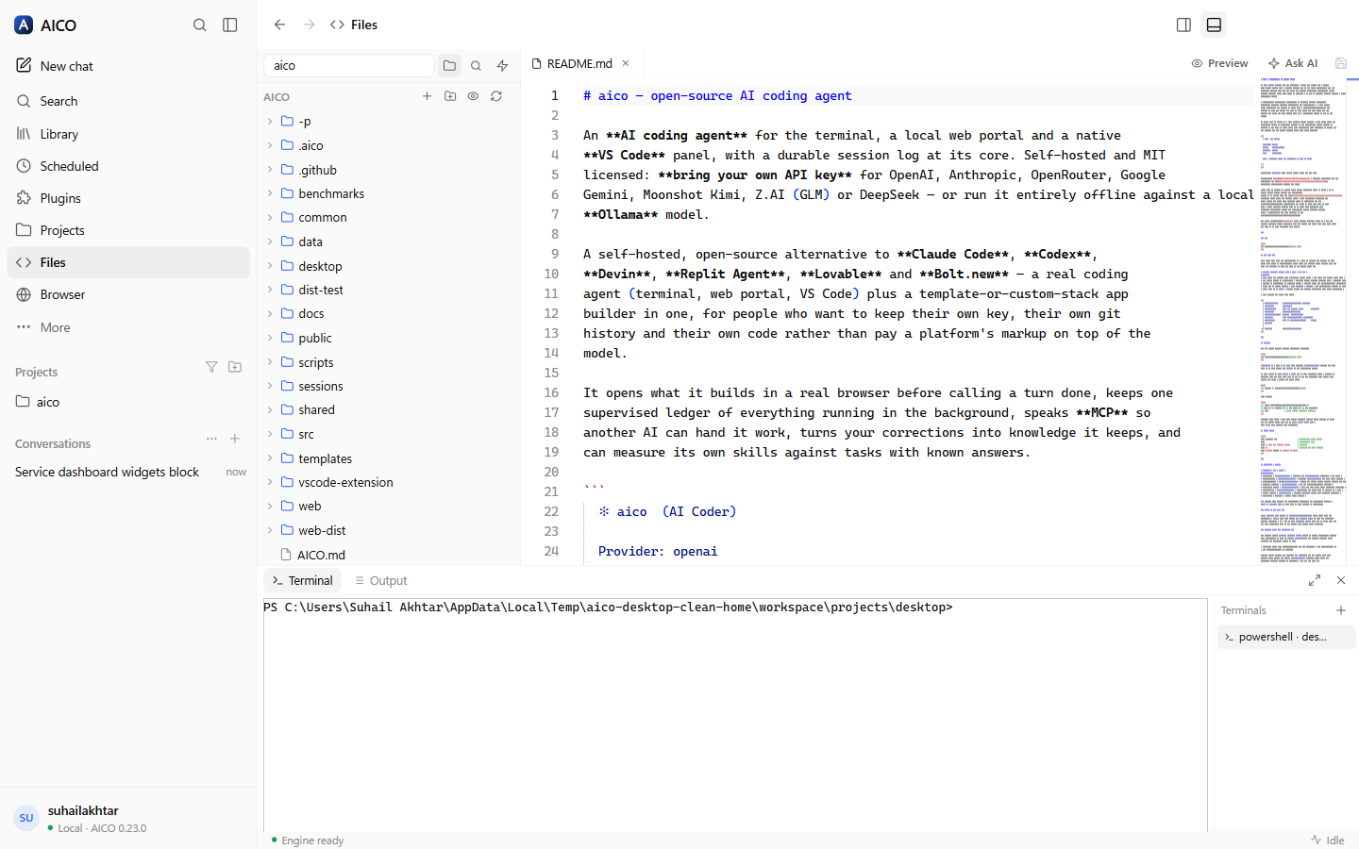
Task: Go back with the left arrow
Action: [x=279, y=25]
